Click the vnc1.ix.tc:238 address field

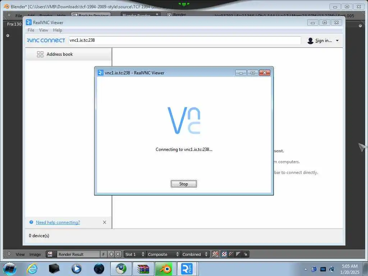click(185, 40)
